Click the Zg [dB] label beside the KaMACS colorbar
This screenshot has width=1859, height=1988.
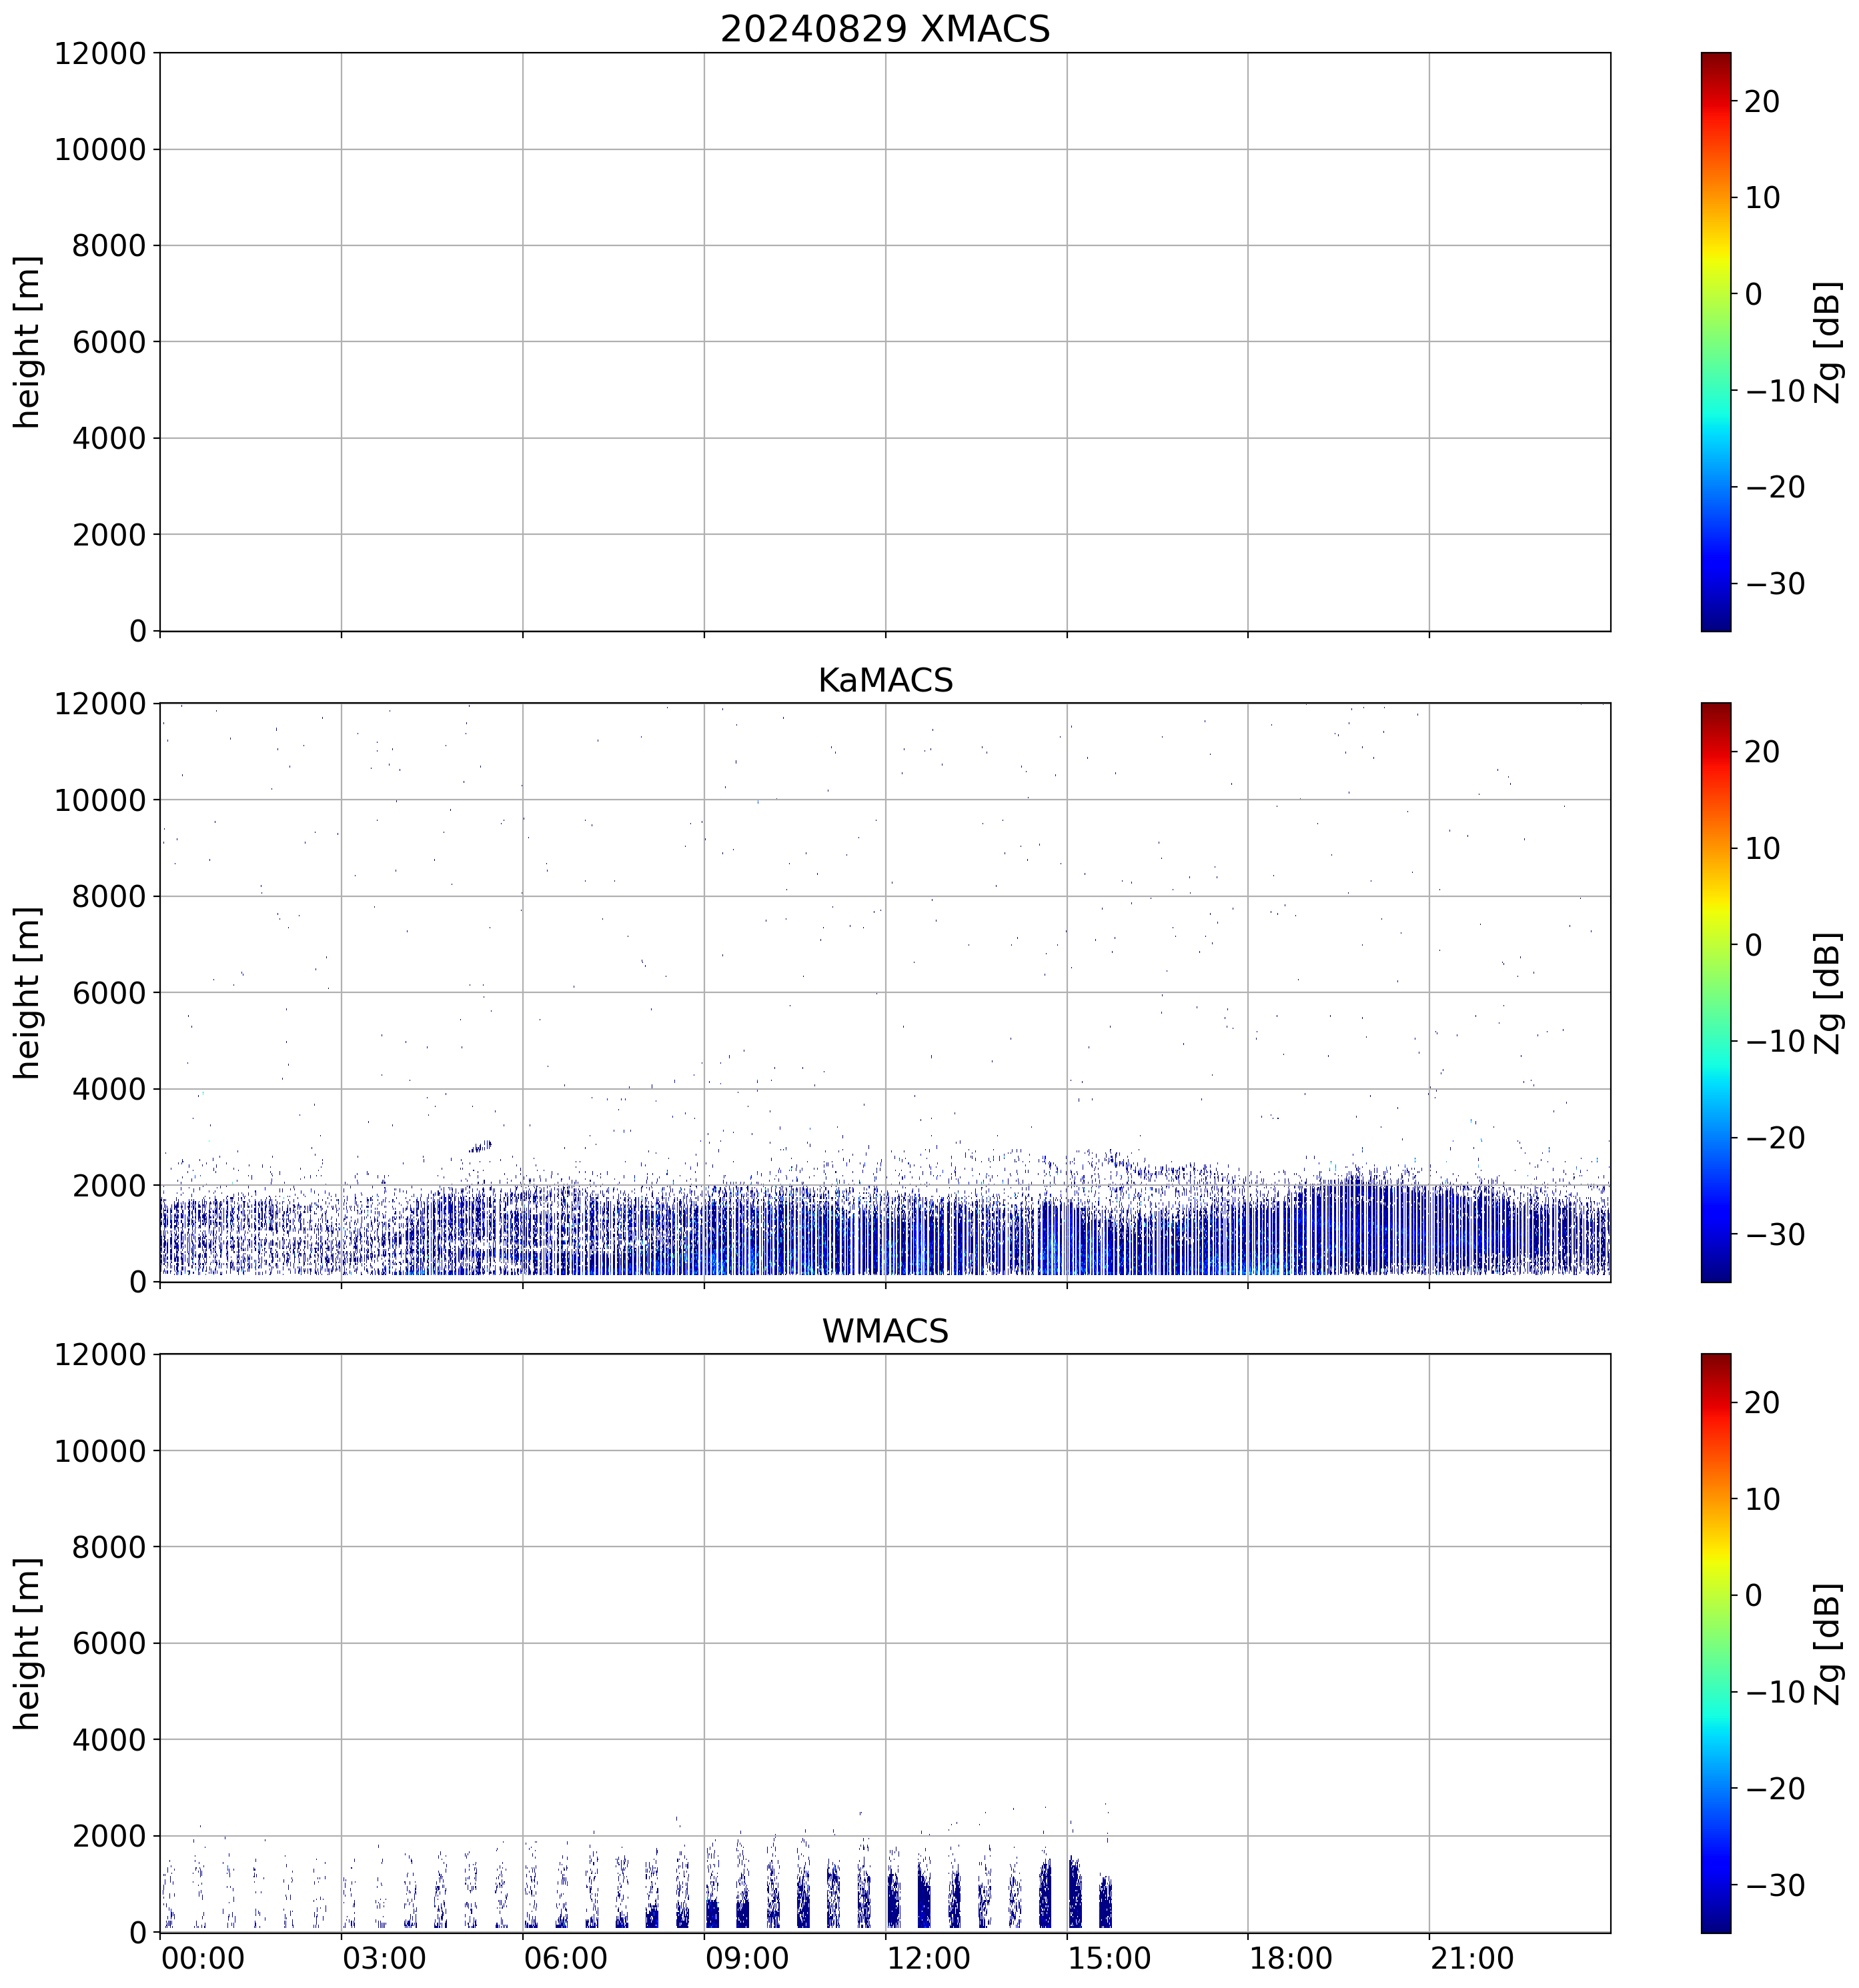pyautogui.click(x=1829, y=992)
